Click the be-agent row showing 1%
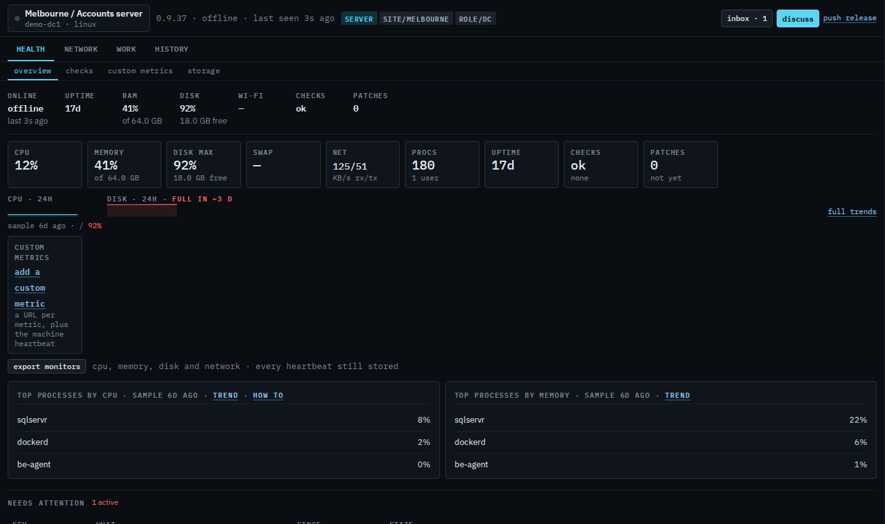885x524 pixels. (661, 465)
